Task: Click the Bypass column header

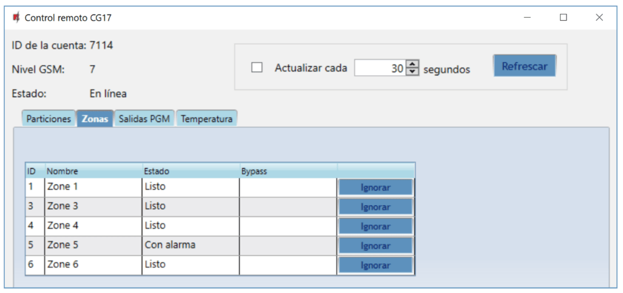Action: pyautogui.click(x=288, y=171)
